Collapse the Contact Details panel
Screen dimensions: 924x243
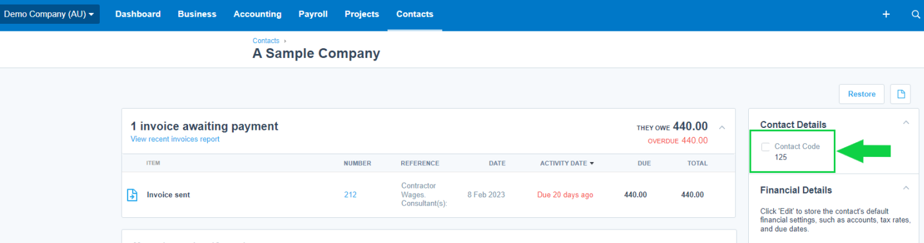906,122
